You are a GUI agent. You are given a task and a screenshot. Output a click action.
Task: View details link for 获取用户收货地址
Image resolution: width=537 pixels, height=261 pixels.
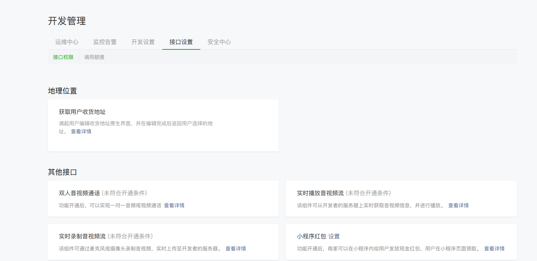[x=81, y=131]
